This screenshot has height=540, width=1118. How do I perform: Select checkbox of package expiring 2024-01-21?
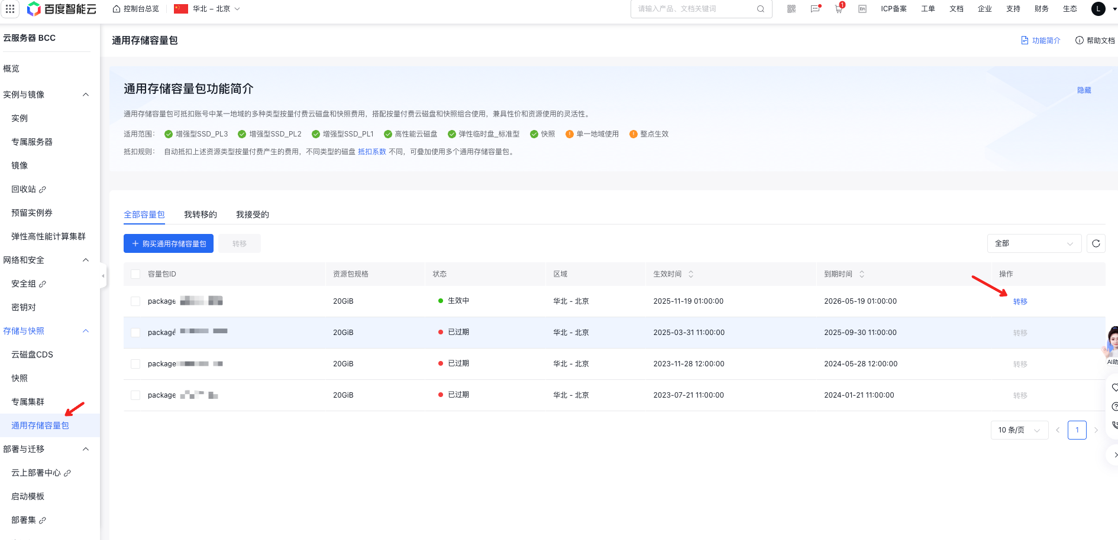click(x=135, y=395)
